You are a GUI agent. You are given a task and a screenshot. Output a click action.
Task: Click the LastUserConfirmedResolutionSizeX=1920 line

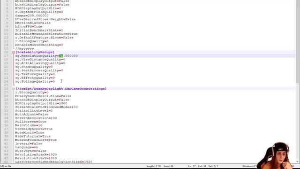pos(53,161)
